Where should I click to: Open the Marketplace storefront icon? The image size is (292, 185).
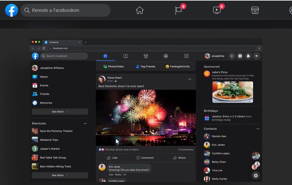[255, 10]
